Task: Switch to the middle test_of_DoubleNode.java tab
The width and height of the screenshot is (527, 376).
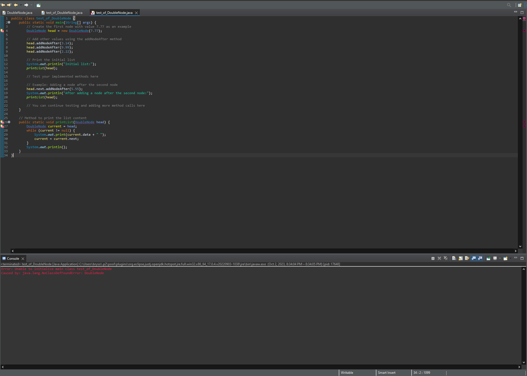Action: pyautogui.click(x=62, y=13)
